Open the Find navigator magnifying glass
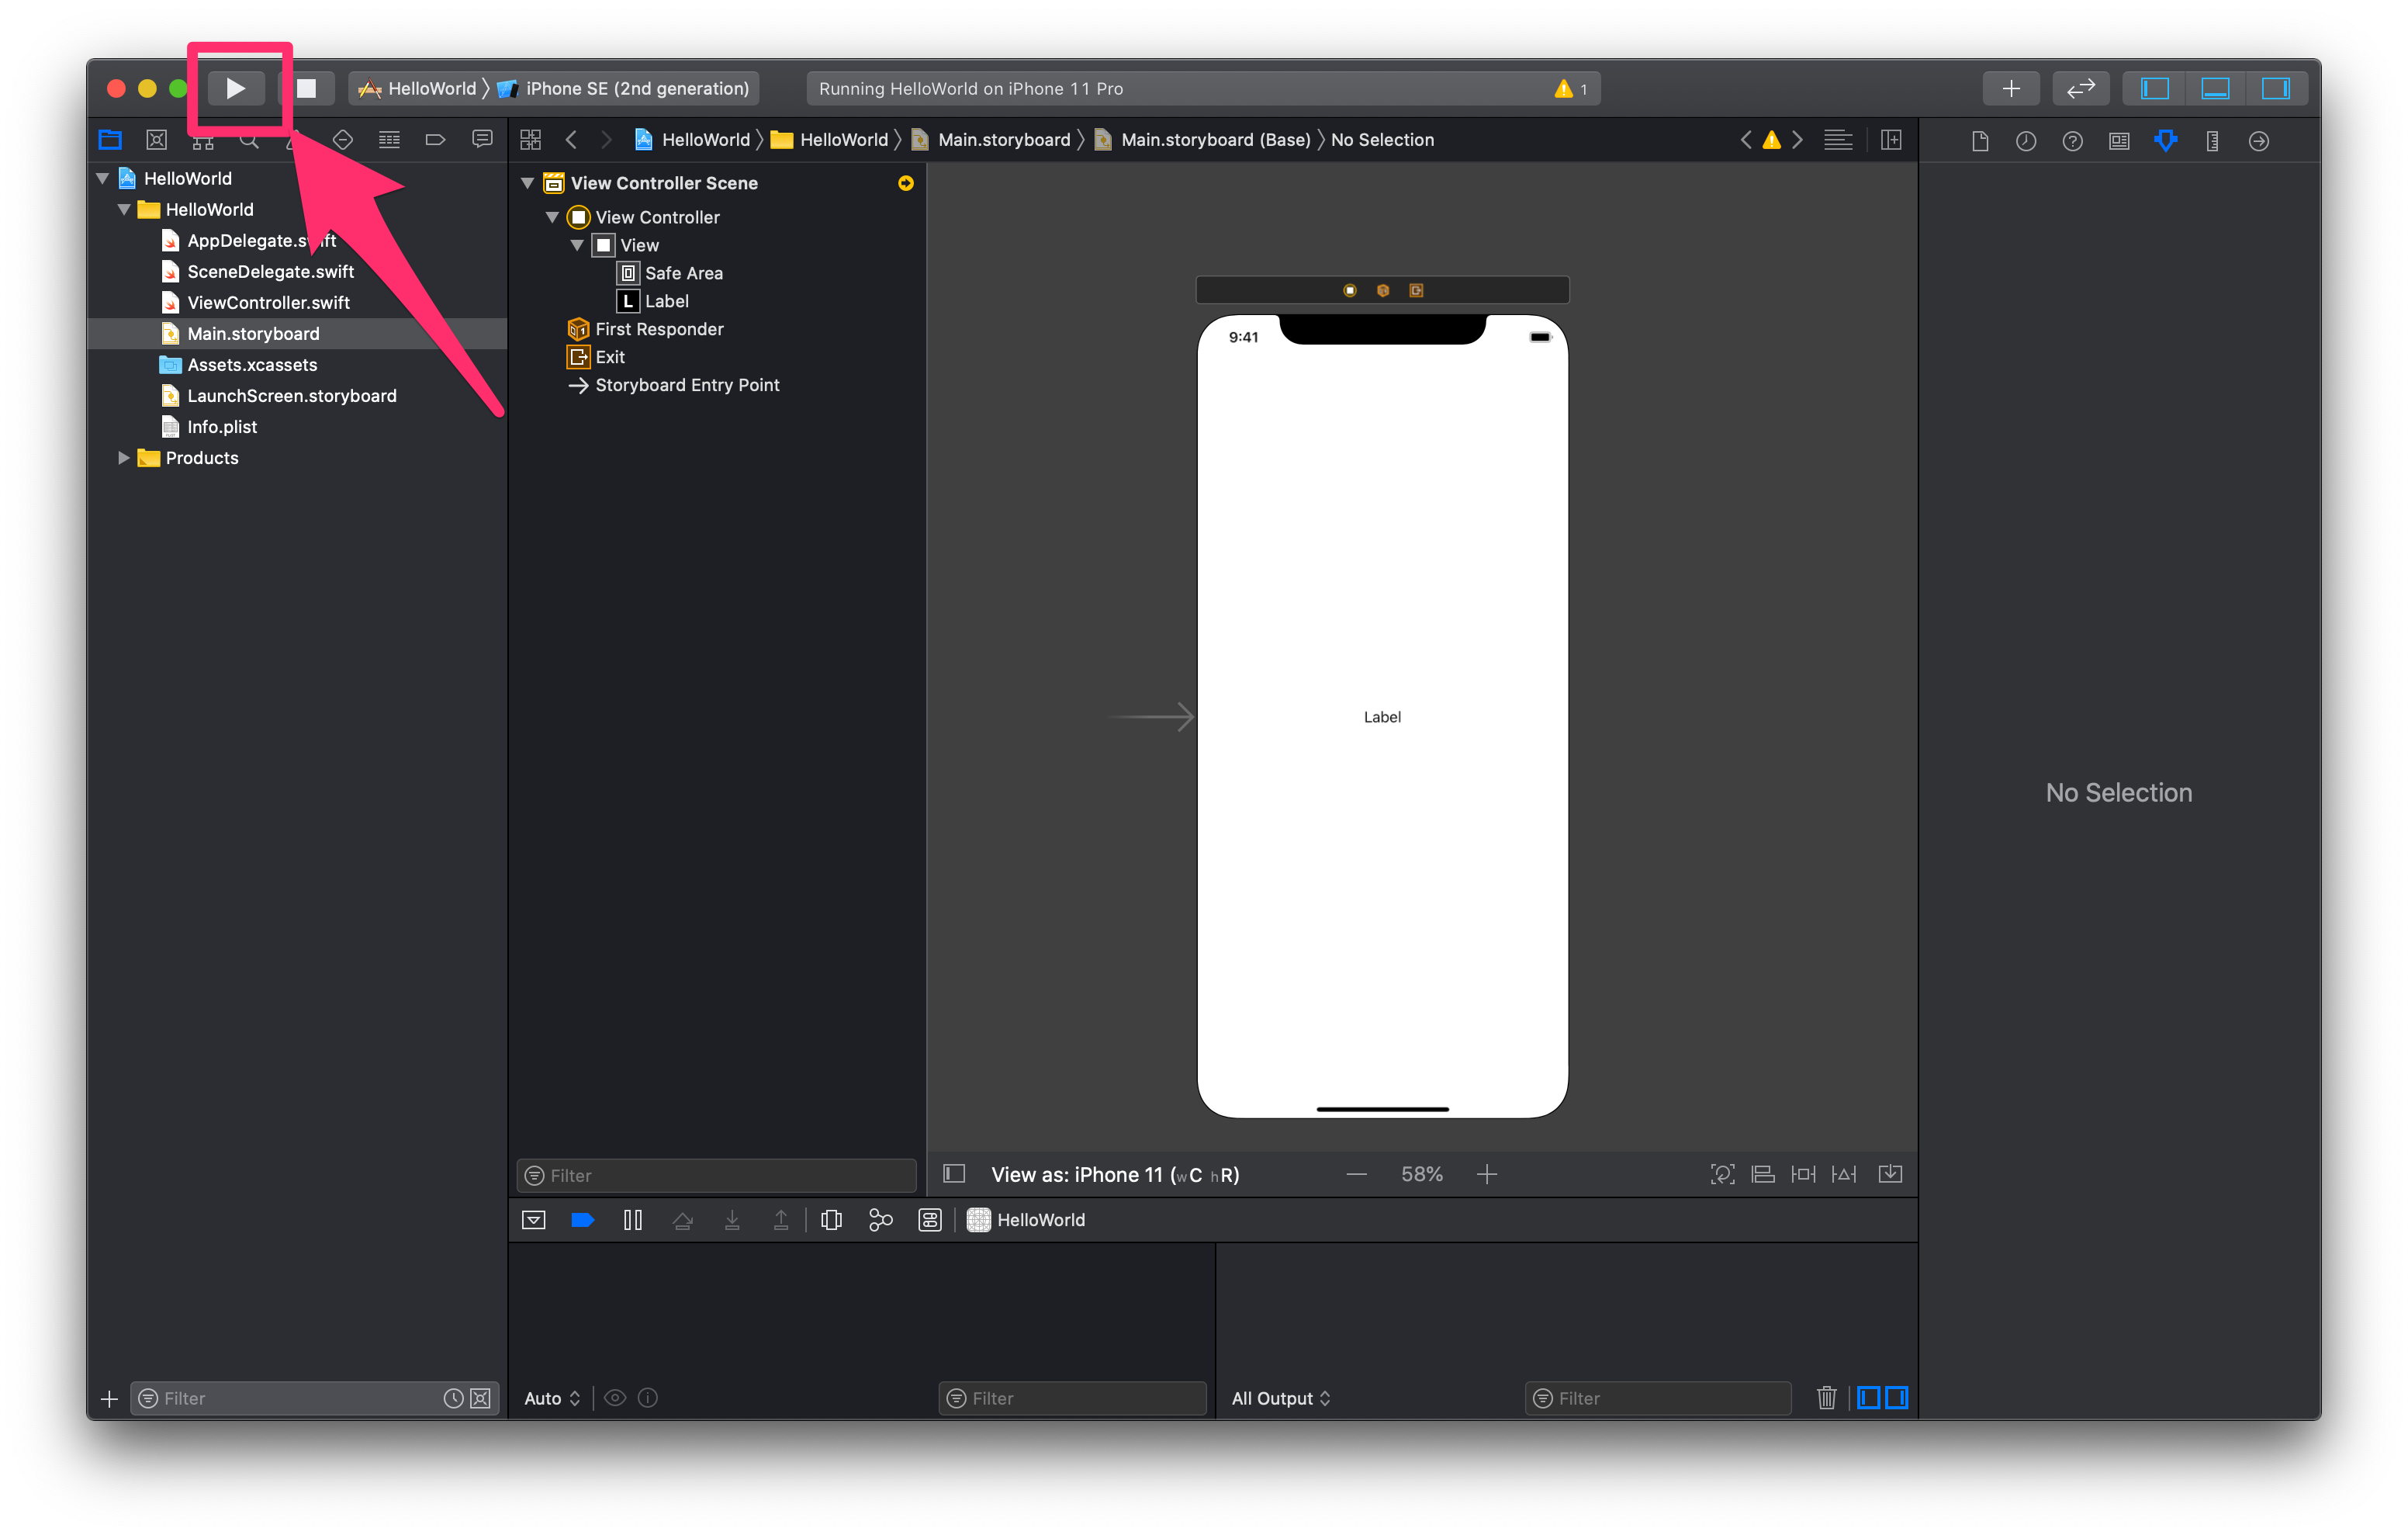 pos(248,140)
